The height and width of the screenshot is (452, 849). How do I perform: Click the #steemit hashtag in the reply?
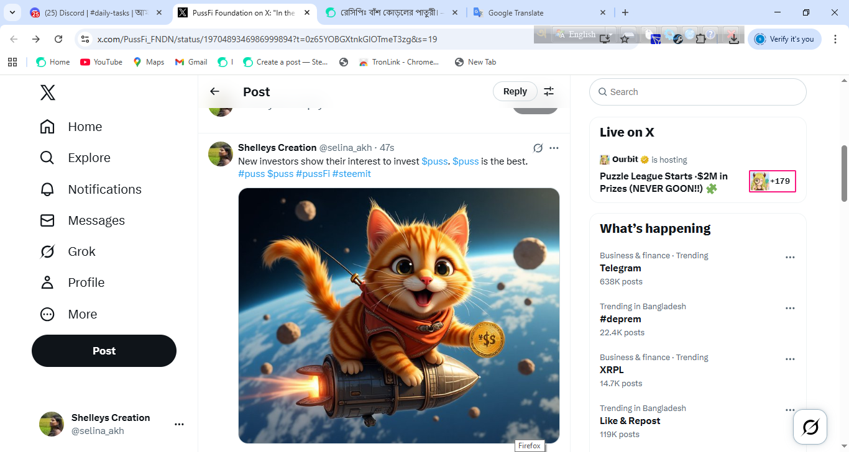(352, 174)
